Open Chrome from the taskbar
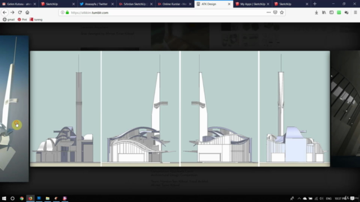The height and width of the screenshot is (202, 360). (21, 198)
